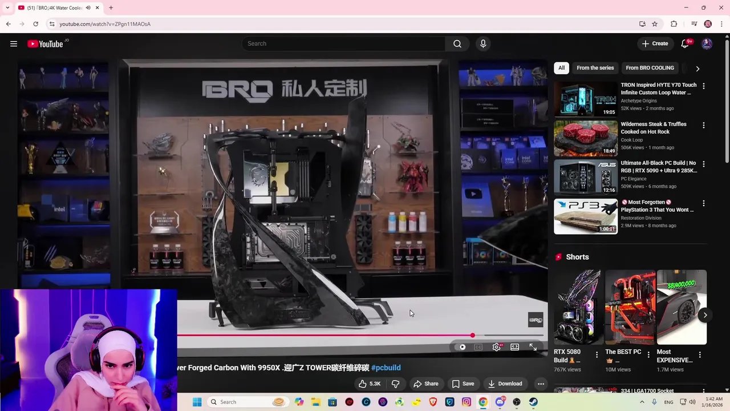Open YouTube account avatar menu
This screenshot has width=730, height=411.
click(707, 44)
